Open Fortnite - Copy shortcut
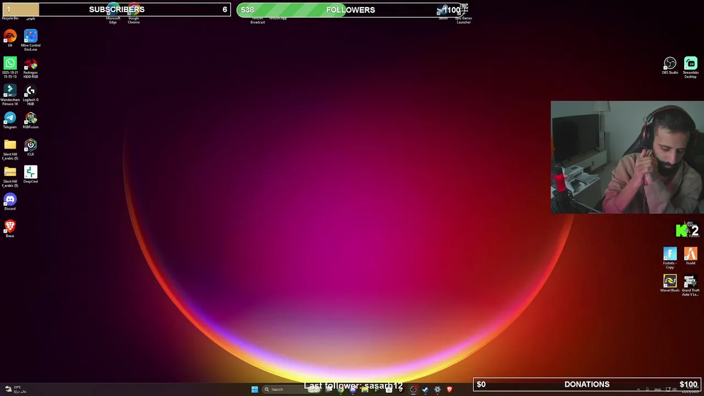The image size is (704, 396). (x=670, y=258)
